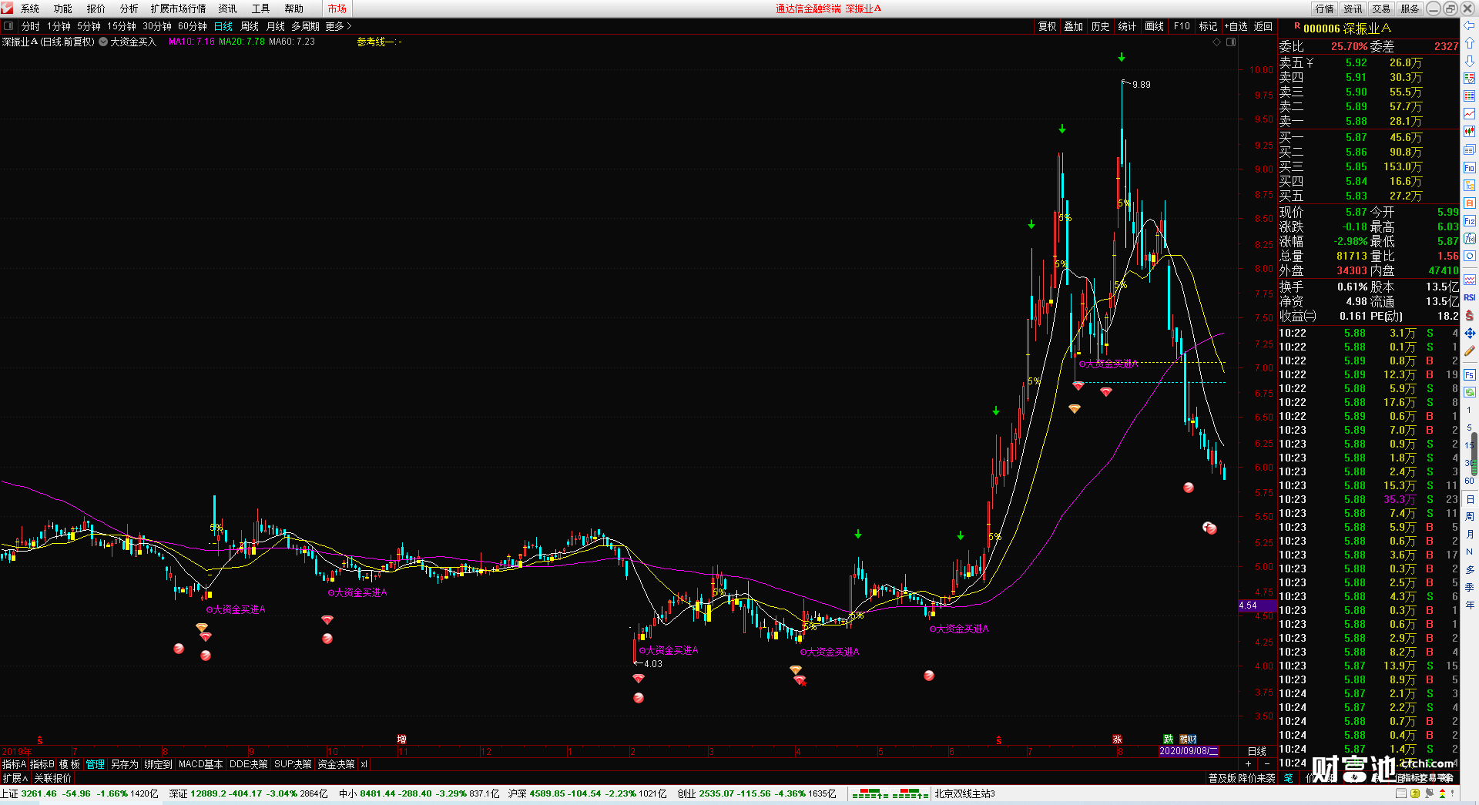
Task: Select the 15-minute period in sidebar
Action: [1470, 445]
